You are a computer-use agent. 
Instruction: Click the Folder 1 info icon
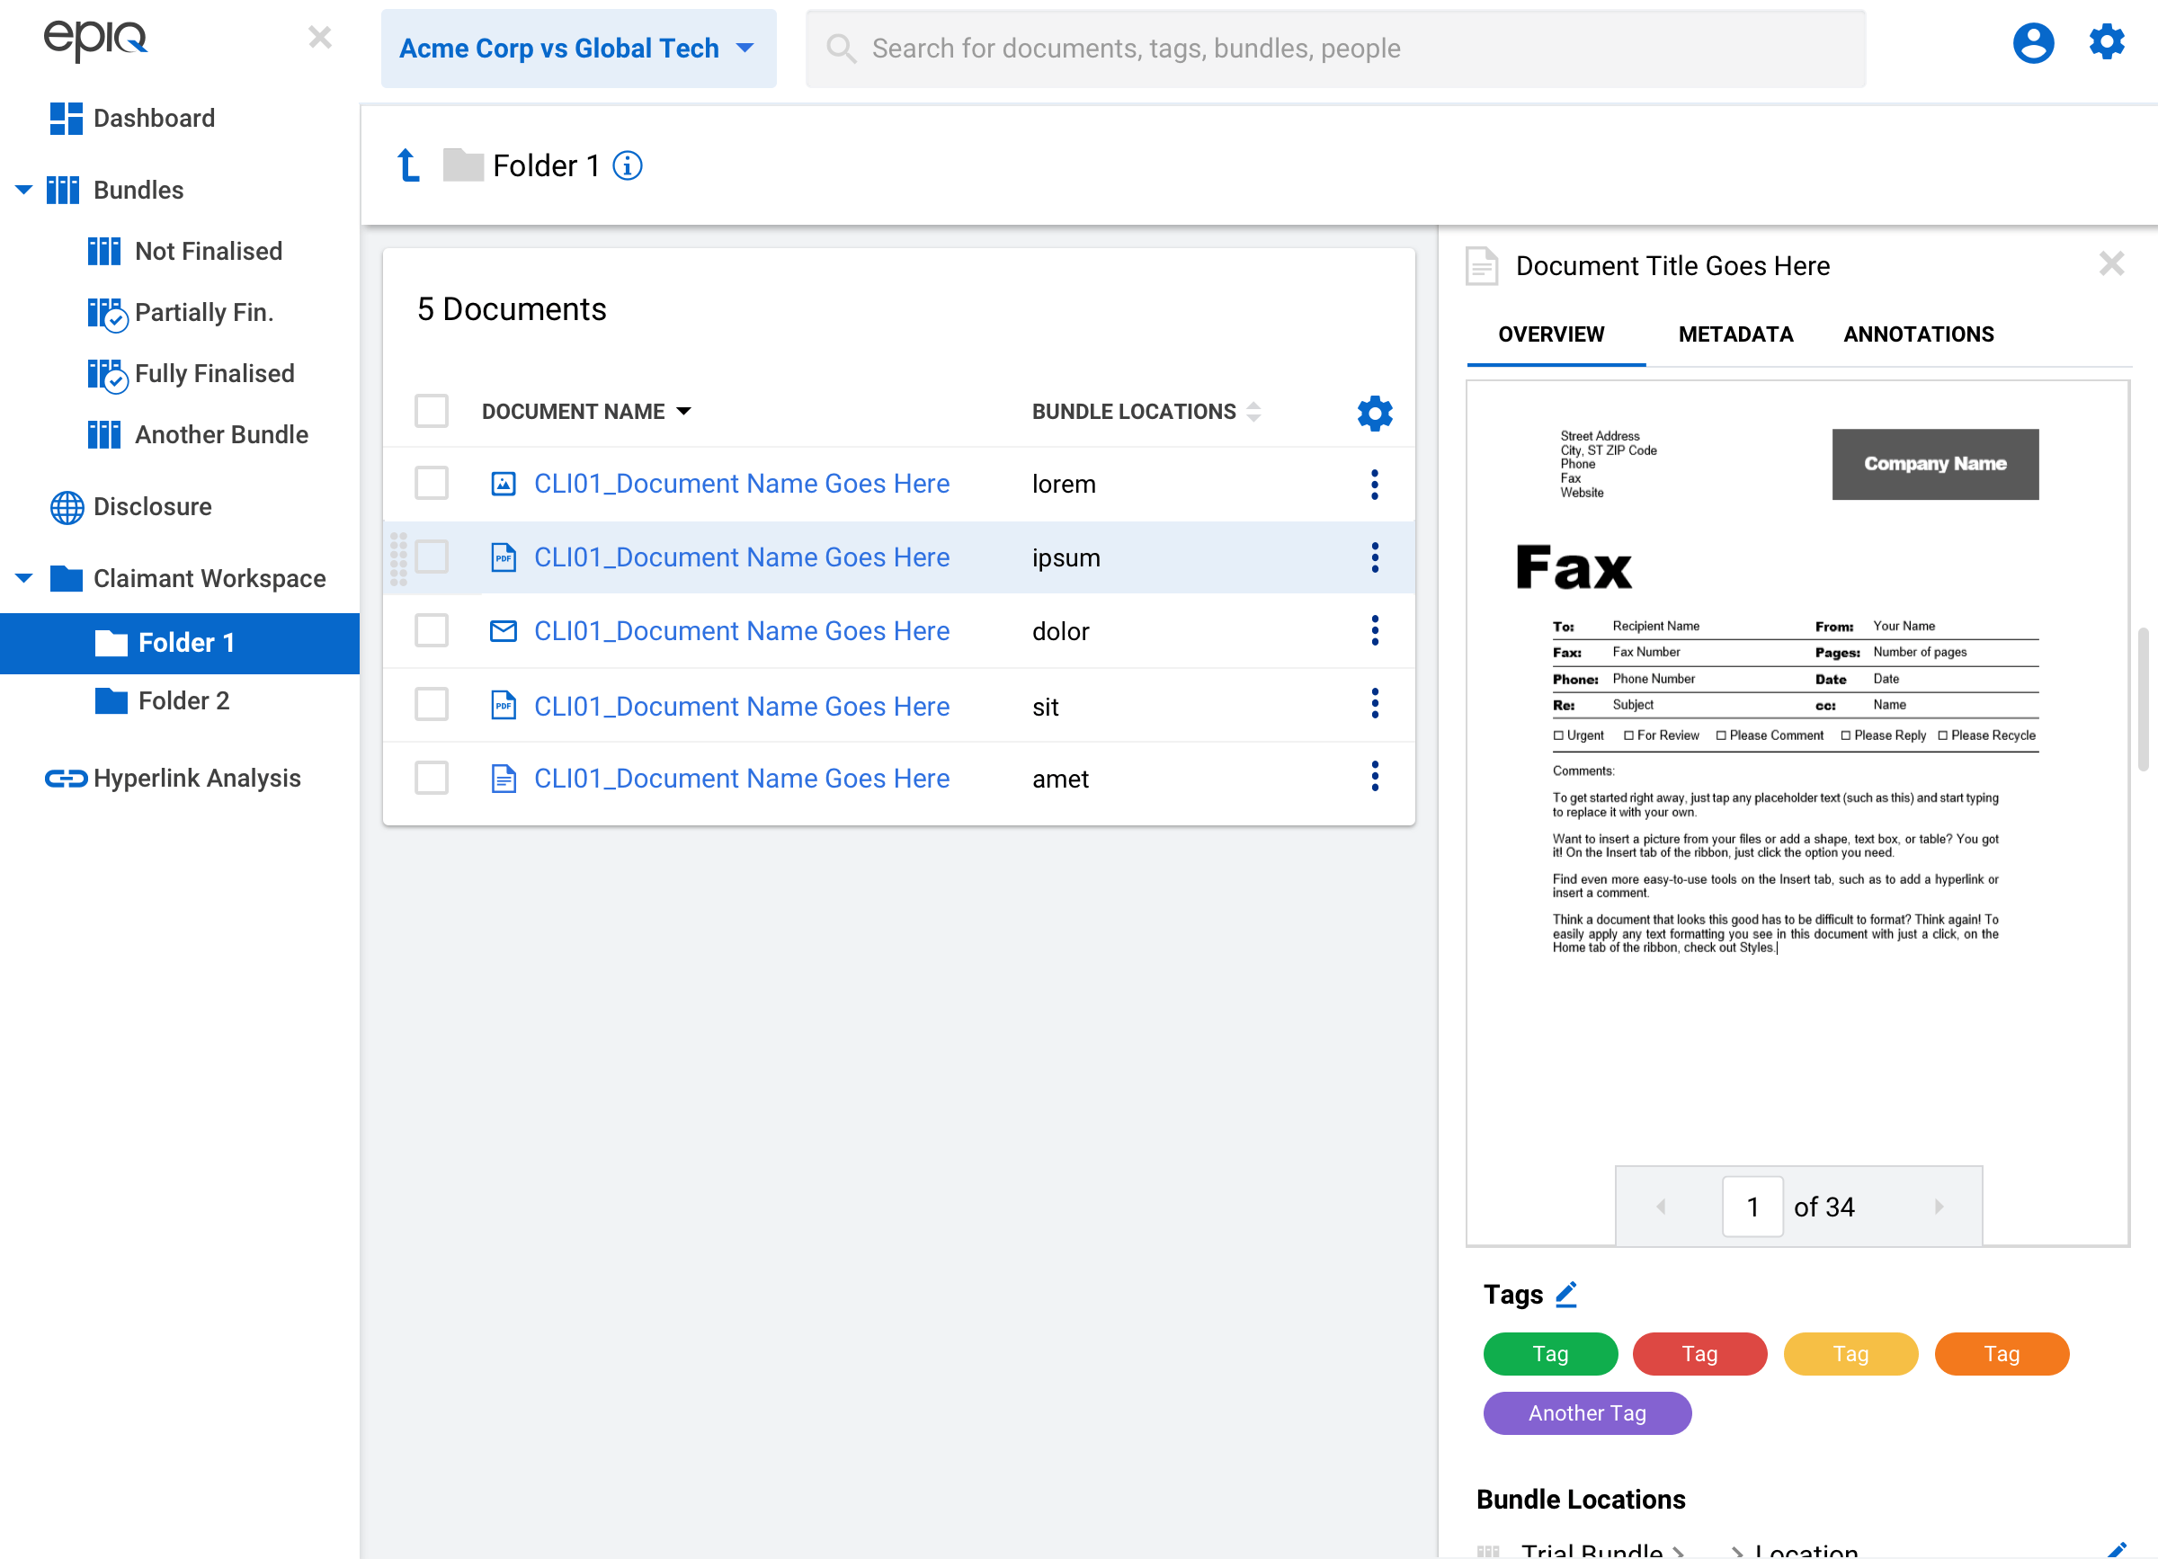point(627,165)
